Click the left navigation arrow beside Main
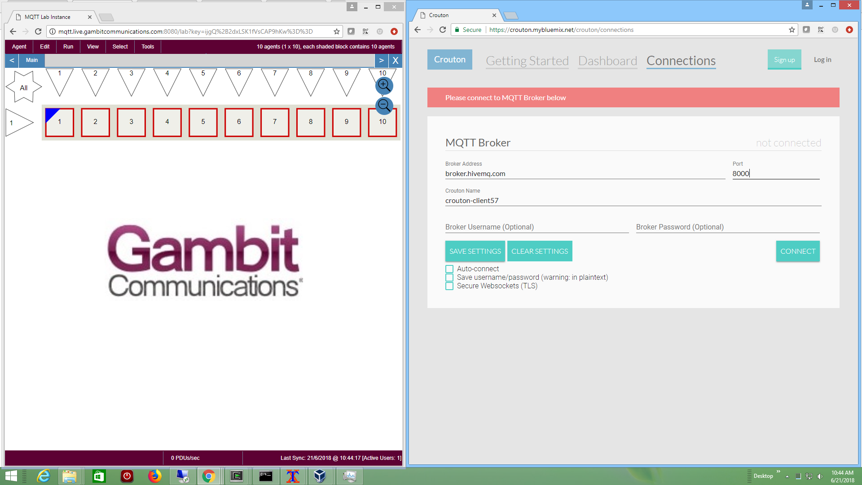Image resolution: width=862 pixels, height=485 pixels. click(x=12, y=61)
